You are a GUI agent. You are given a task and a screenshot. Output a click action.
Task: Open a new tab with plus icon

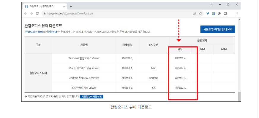[71, 7]
